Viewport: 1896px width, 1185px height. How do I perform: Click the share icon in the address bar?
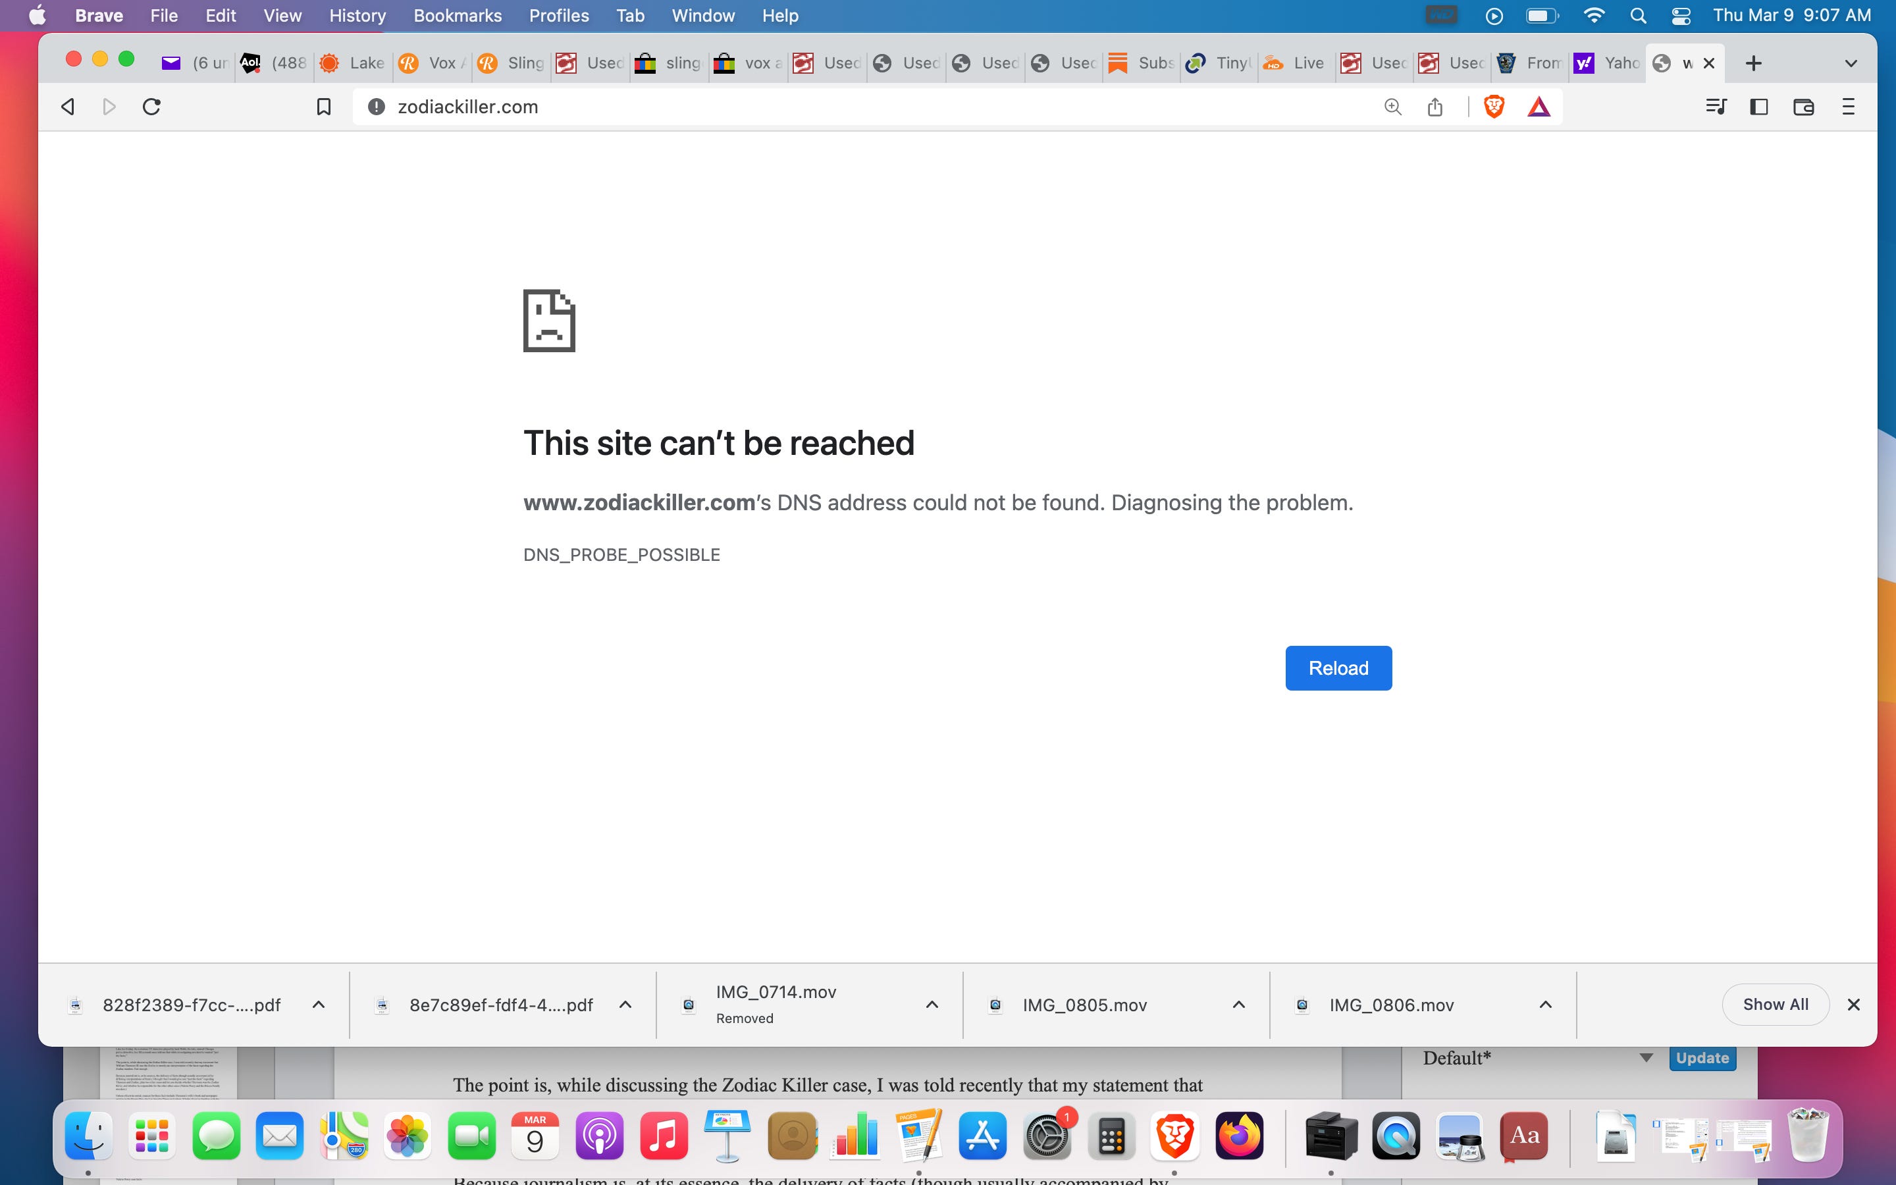coord(1435,107)
